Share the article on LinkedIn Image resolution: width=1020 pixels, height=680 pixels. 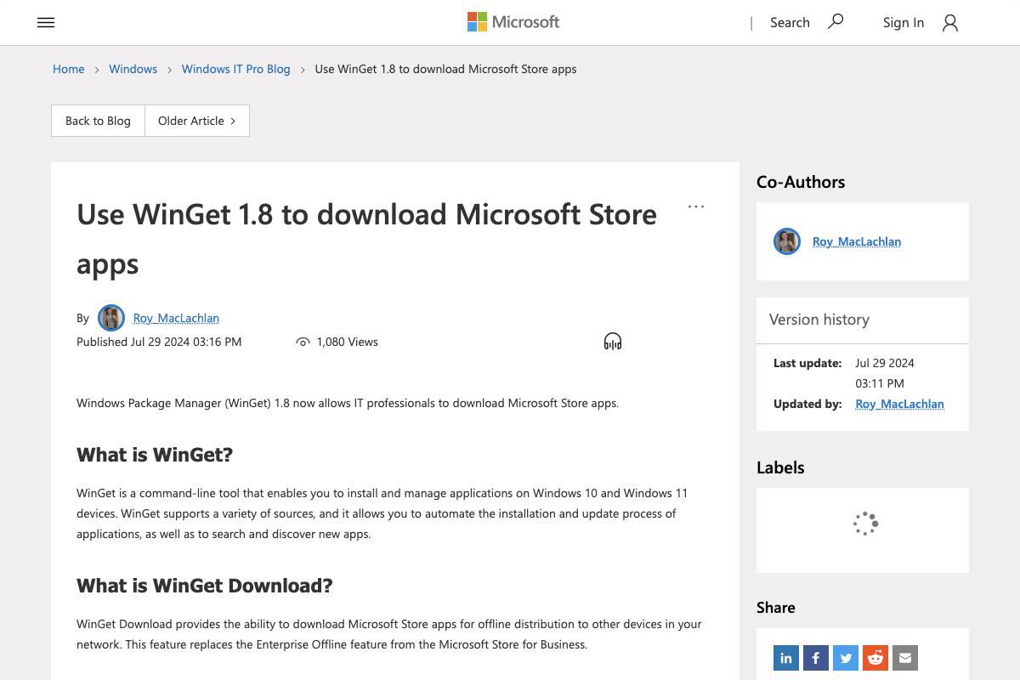coord(786,658)
